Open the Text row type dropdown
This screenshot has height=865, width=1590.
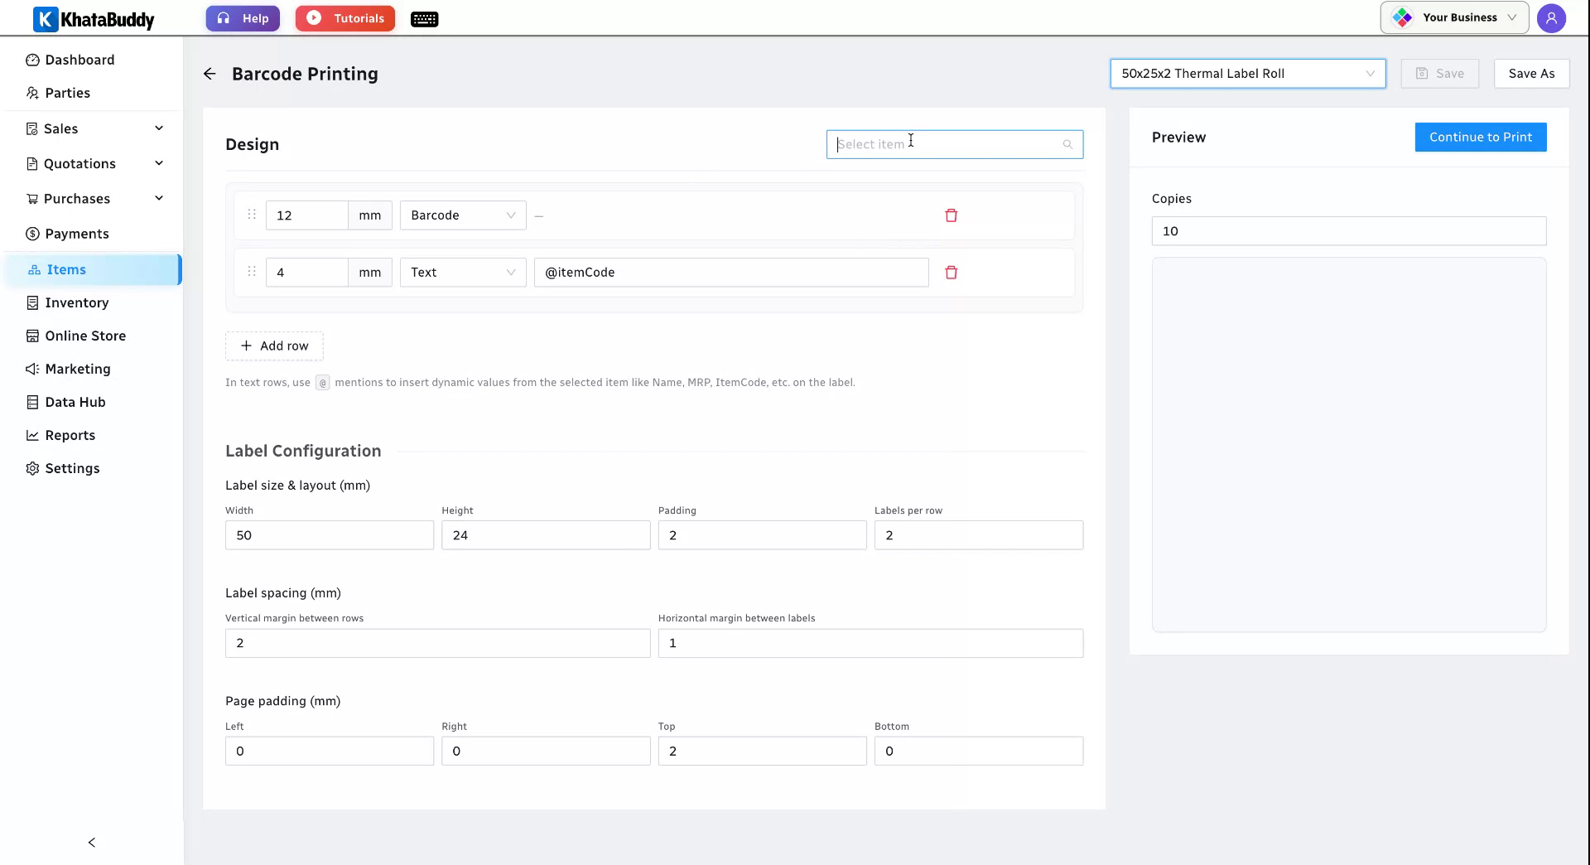(463, 273)
